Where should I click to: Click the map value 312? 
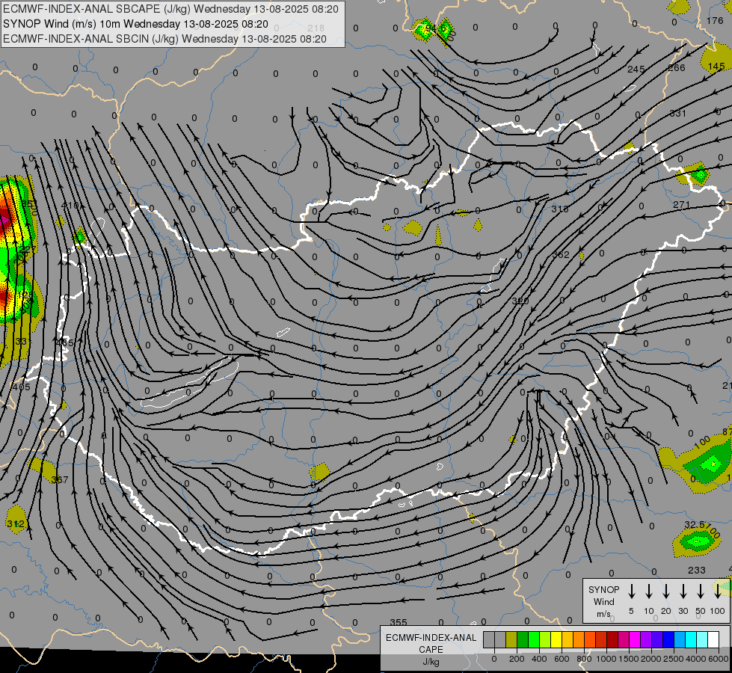(x=16, y=524)
